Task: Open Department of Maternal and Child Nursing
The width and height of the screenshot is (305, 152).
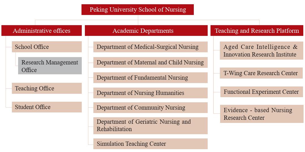Action: pyautogui.click(x=150, y=62)
